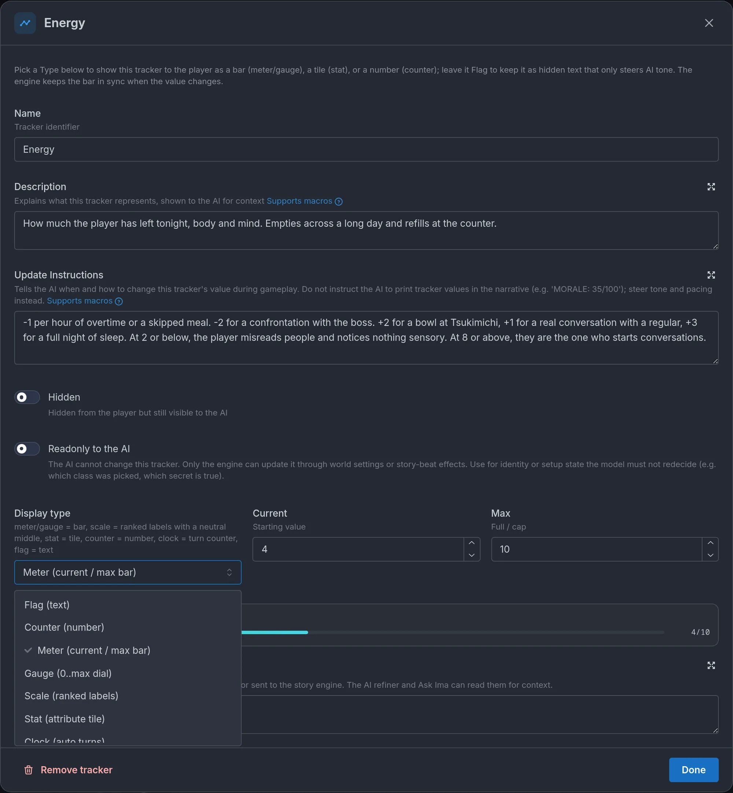The image size is (733, 793).
Task: Open Supports macros link under Description
Action: [299, 201]
